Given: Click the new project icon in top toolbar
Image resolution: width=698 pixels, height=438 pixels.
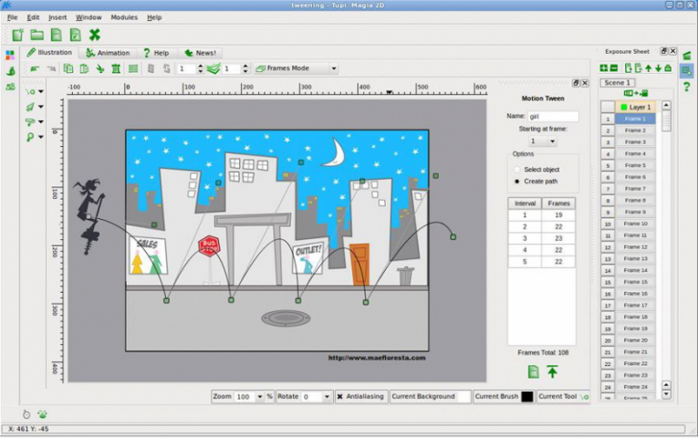Looking at the screenshot, I should tap(17, 35).
